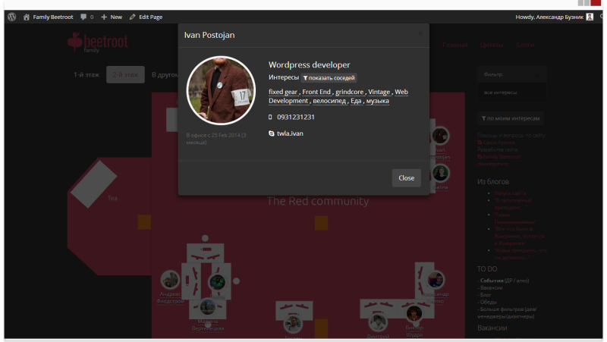The height and width of the screenshot is (342, 607).
Task: Click the показать соседей filter button
Action: (x=329, y=78)
